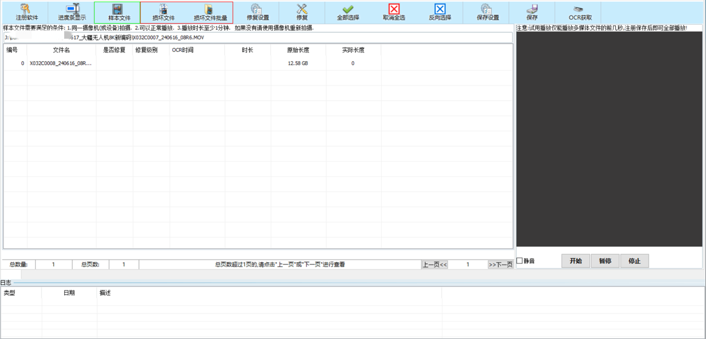706x339 pixels.
Task: Go to next page with >>下一页
Action: click(501, 265)
